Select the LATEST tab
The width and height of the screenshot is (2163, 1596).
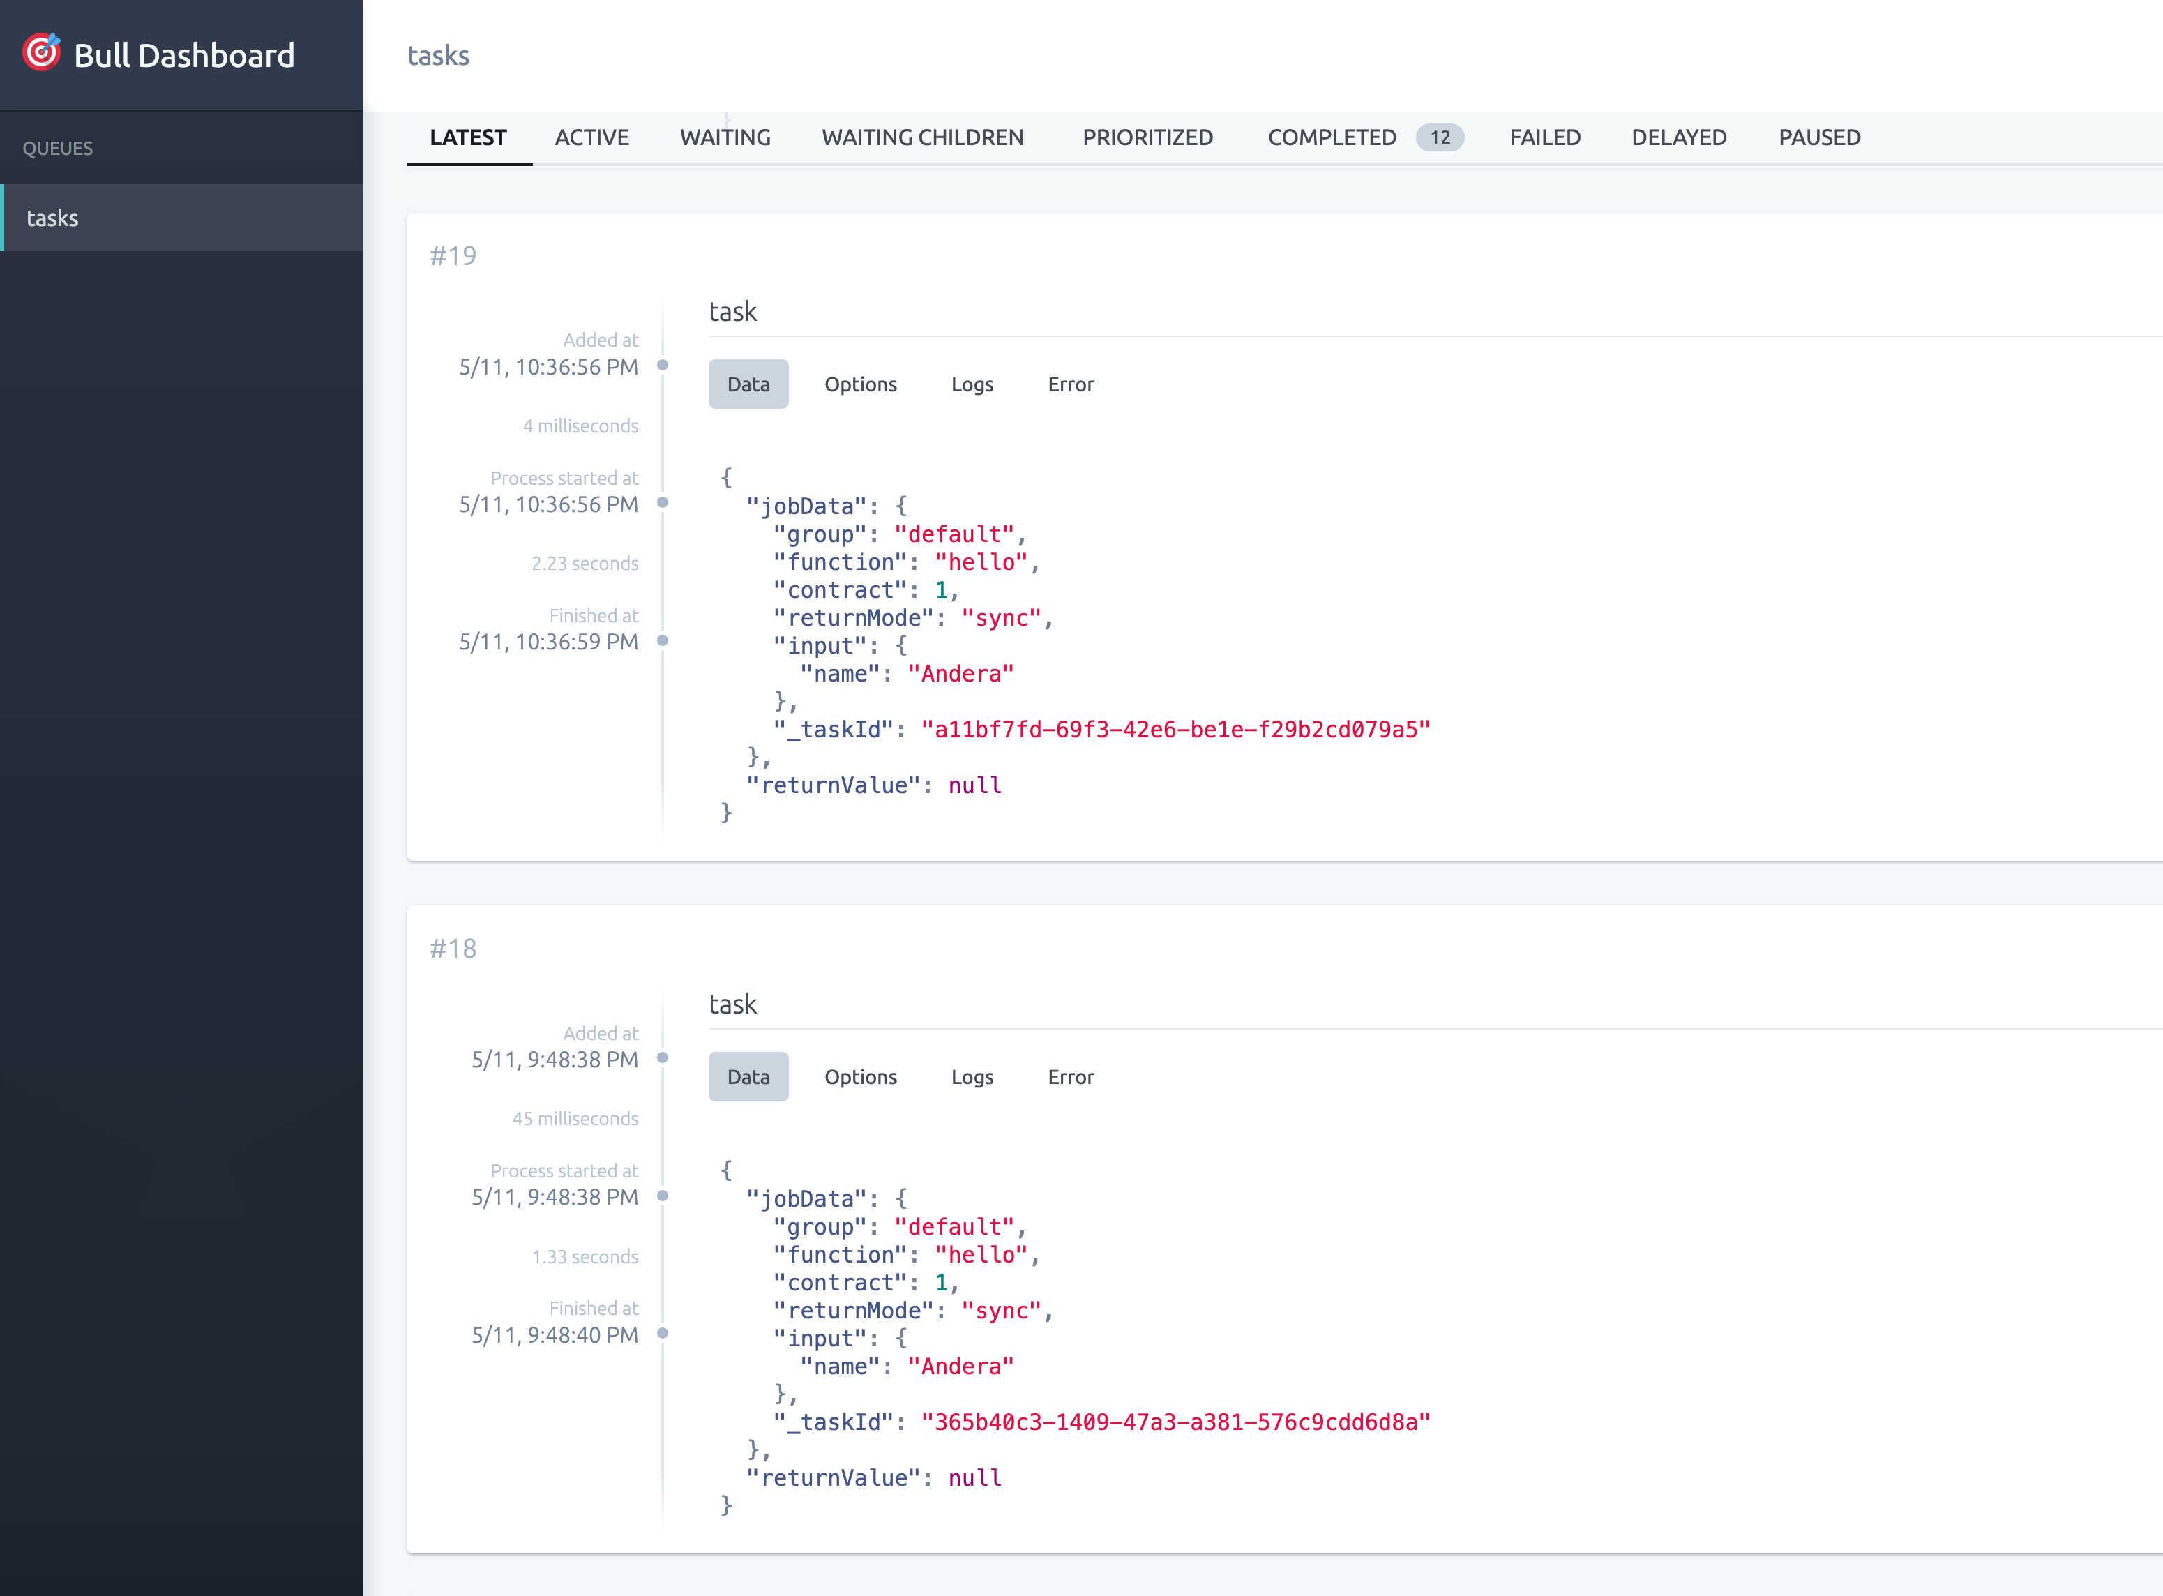(467, 137)
